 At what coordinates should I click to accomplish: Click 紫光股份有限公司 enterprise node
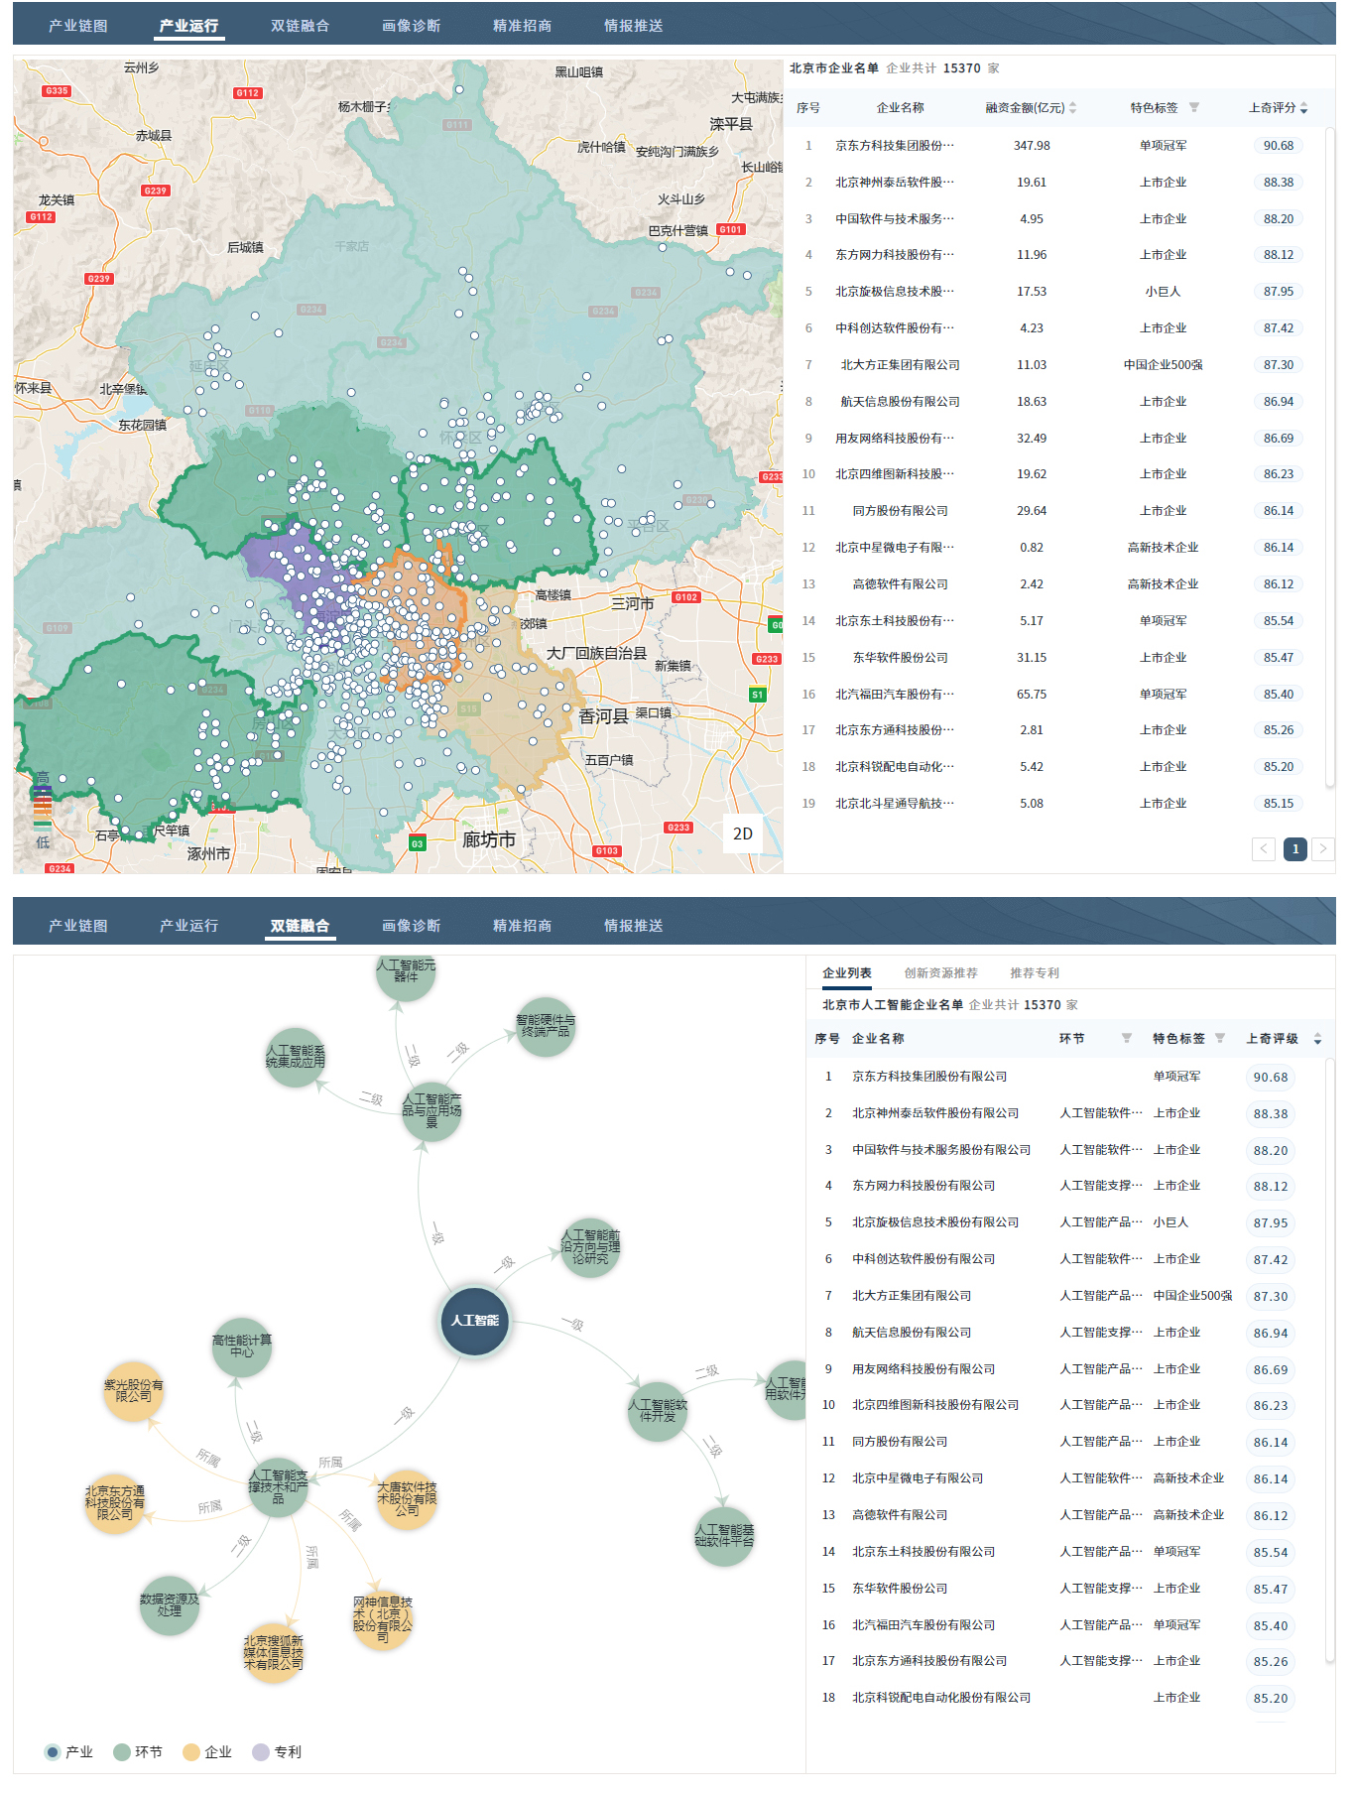134,1391
